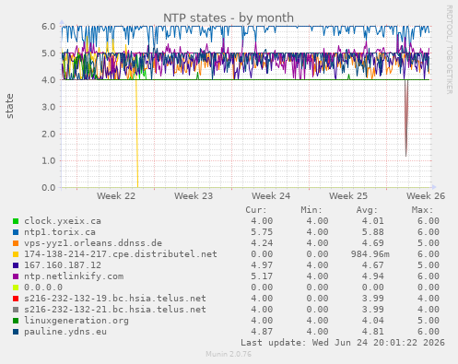Click the 984.96m average value
Viewport: 458px width, 364px height.
coord(370,254)
